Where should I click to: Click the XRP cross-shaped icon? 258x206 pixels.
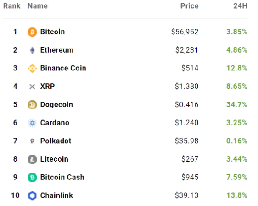pyautogui.click(x=32, y=87)
